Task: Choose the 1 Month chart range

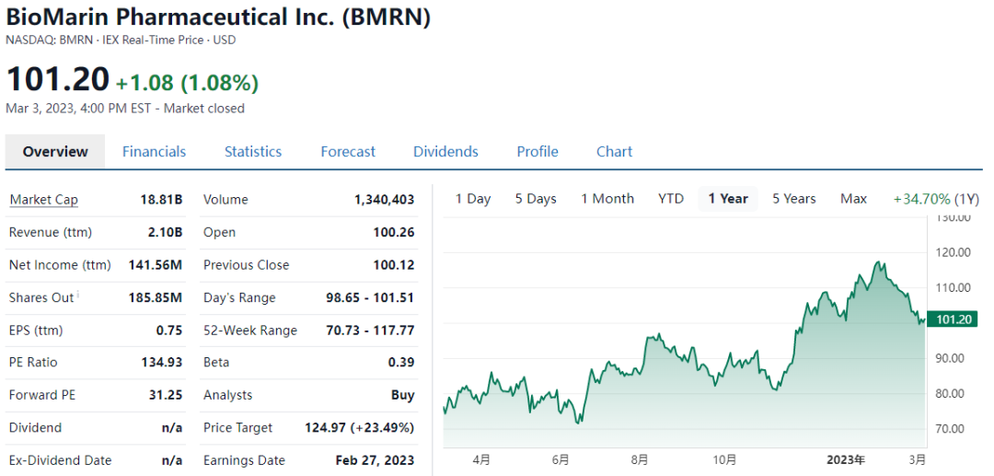Action: coord(607,199)
